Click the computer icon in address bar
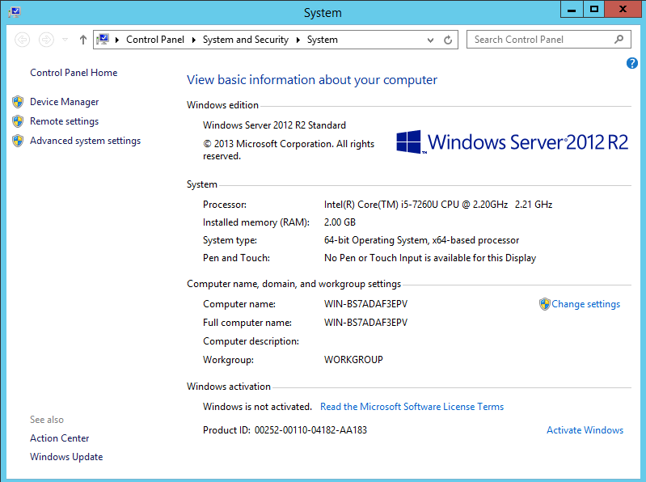The image size is (646, 482). point(103,39)
